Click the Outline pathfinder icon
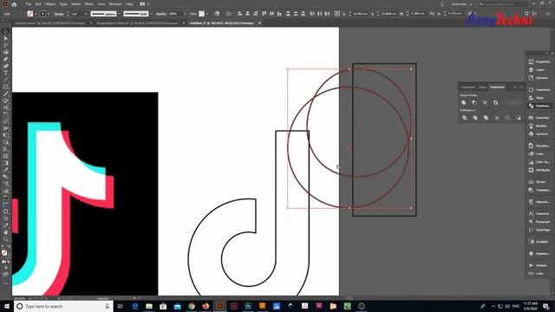The width and height of the screenshot is (555, 312). pyautogui.click(x=507, y=118)
